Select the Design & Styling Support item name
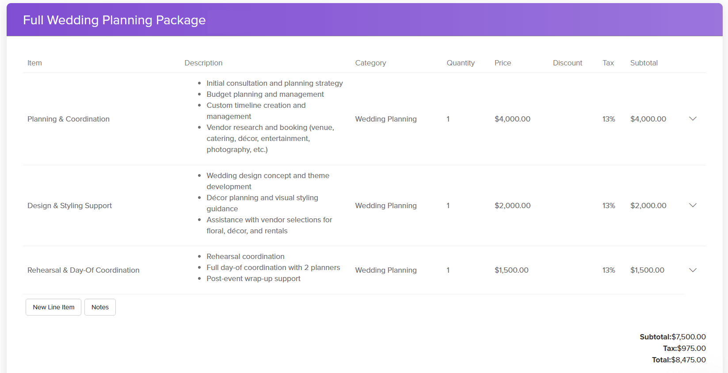 [69, 206]
